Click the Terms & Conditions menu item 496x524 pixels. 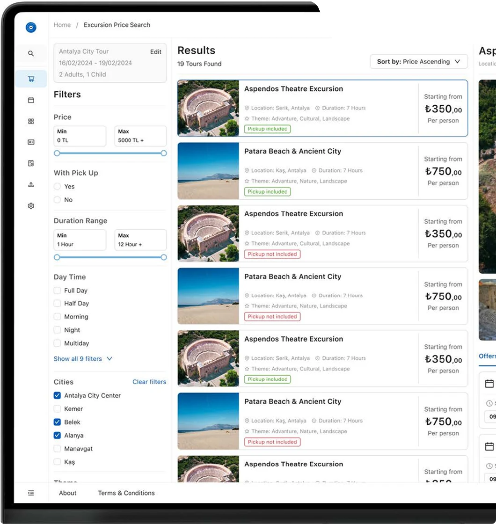126,493
